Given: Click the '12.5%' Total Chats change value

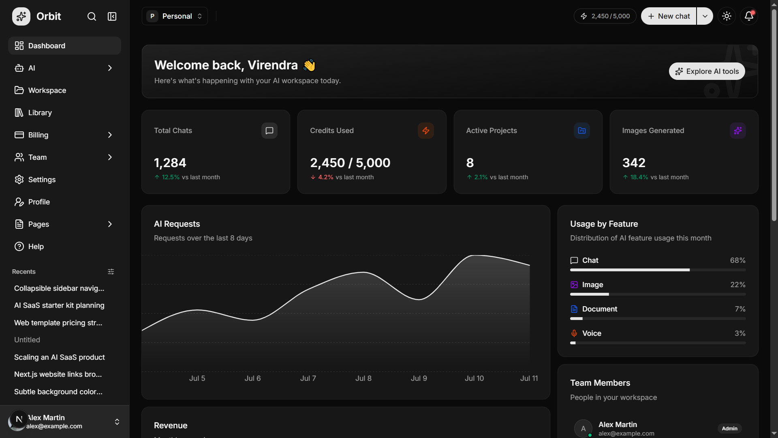Looking at the screenshot, I should tap(171, 177).
